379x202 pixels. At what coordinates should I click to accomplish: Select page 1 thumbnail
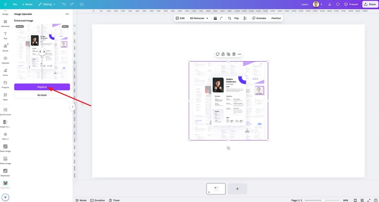[x=216, y=189]
